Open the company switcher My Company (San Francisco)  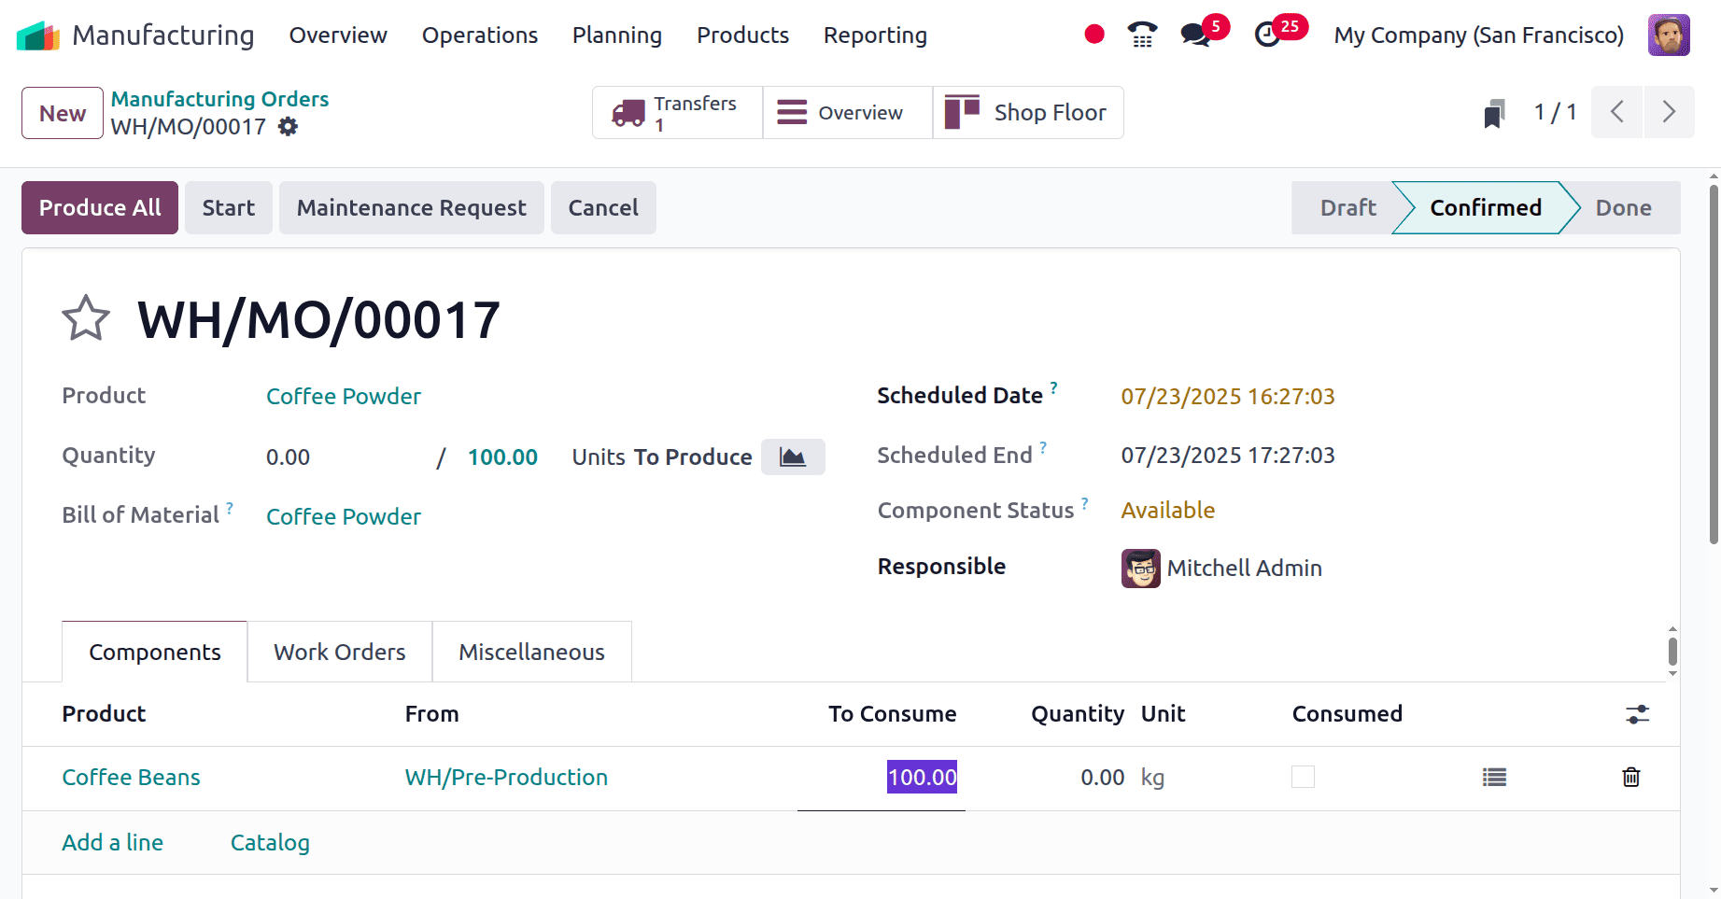[x=1478, y=35]
